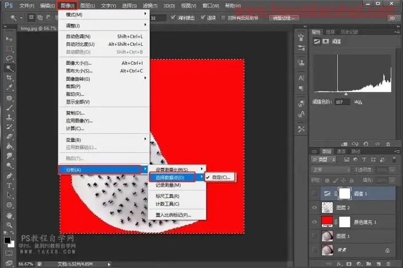Select 计数工具(C) in submenu
Image resolution: width=403 pixels, height=268 pixels.
(177, 204)
